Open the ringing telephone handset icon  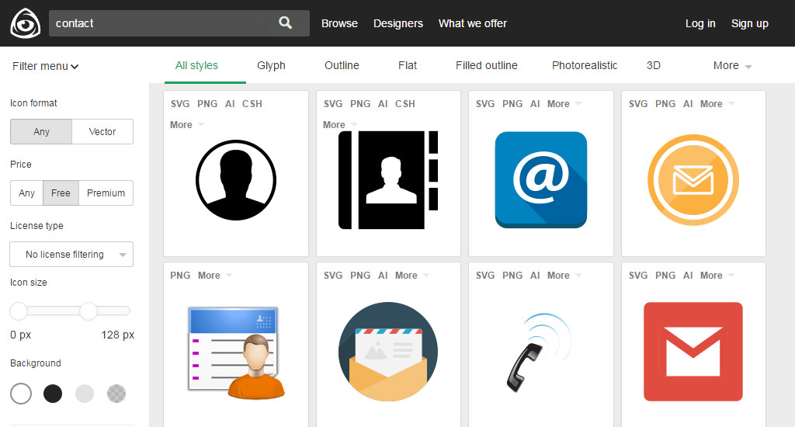pos(540,352)
